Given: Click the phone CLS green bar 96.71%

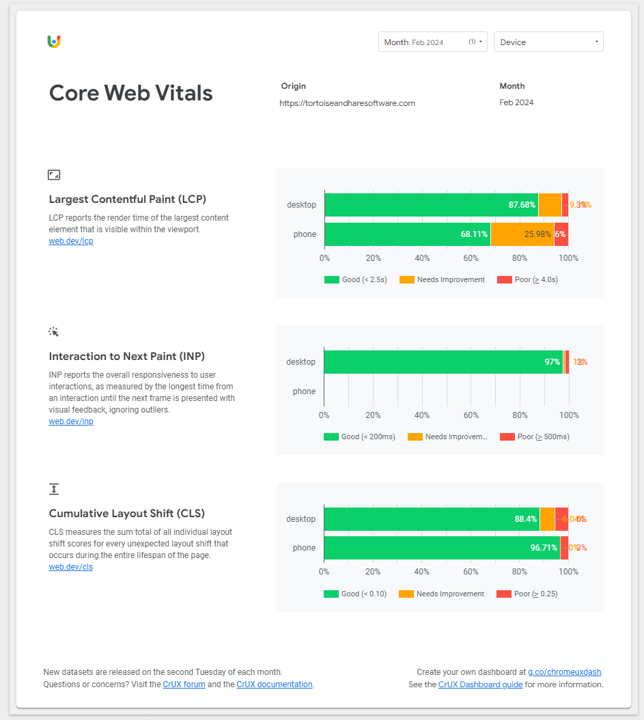Looking at the screenshot, I should [x=440, y=548].
